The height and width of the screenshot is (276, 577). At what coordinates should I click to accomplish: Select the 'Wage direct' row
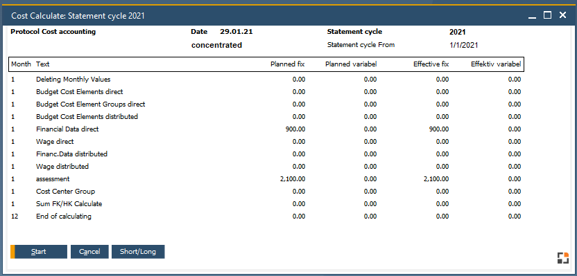coord(266,142)
